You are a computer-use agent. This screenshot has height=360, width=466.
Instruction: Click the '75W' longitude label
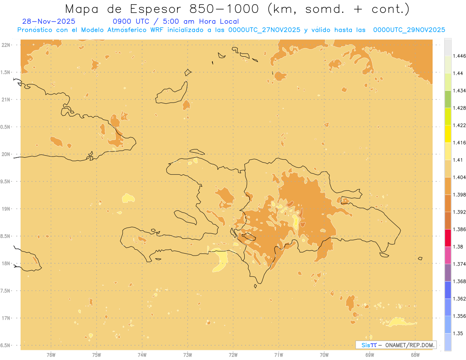tap(97, 355)
